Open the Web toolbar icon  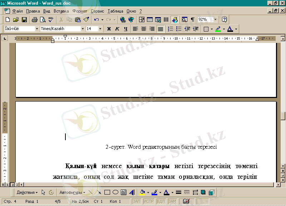[x=131, y=20]
